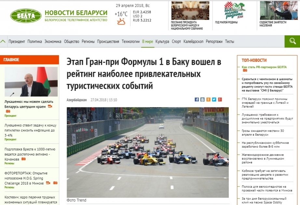Open the Репортажи menu section
The height and width of the screenshot is (205, 300).
click(x=214, y=42)
